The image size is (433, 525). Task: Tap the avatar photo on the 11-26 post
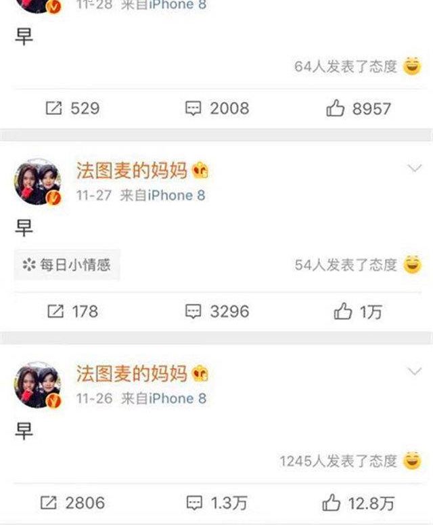pos(37,385)
